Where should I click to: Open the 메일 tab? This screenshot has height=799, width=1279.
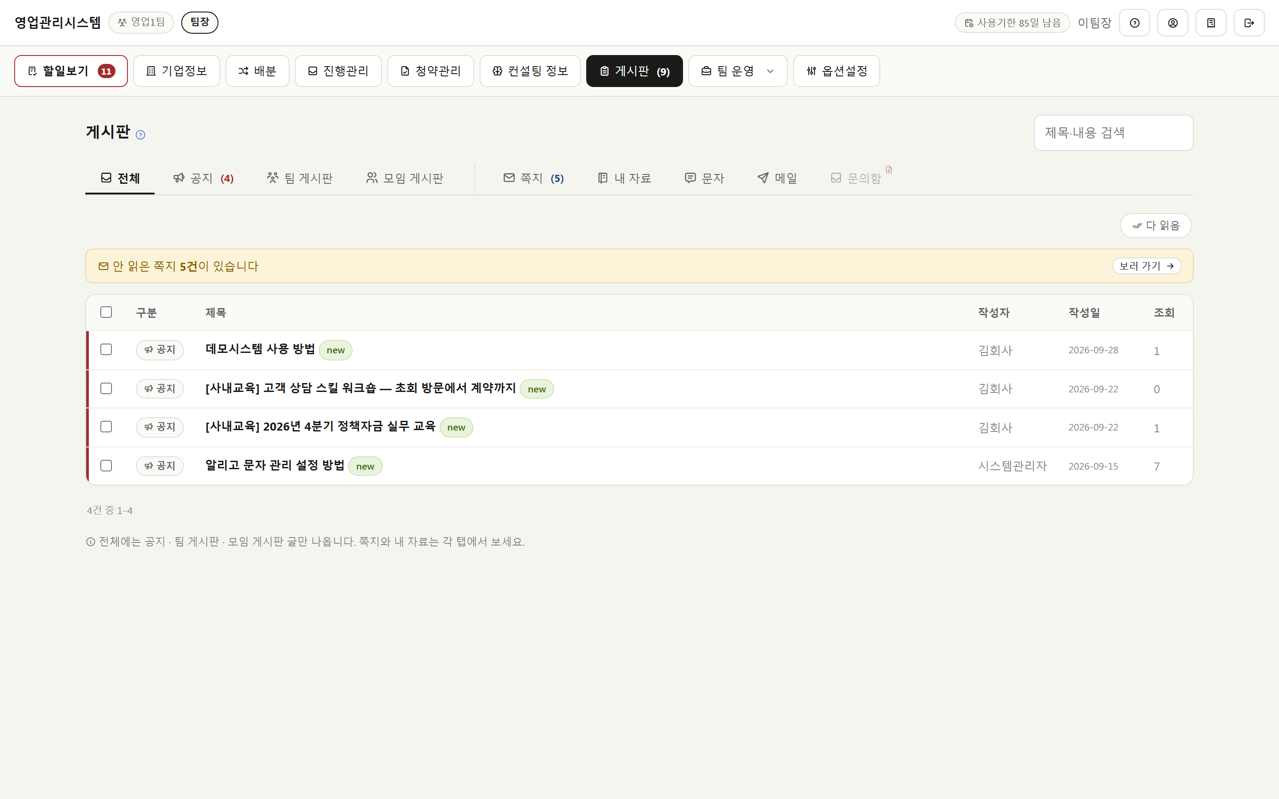tap(777, 178)
